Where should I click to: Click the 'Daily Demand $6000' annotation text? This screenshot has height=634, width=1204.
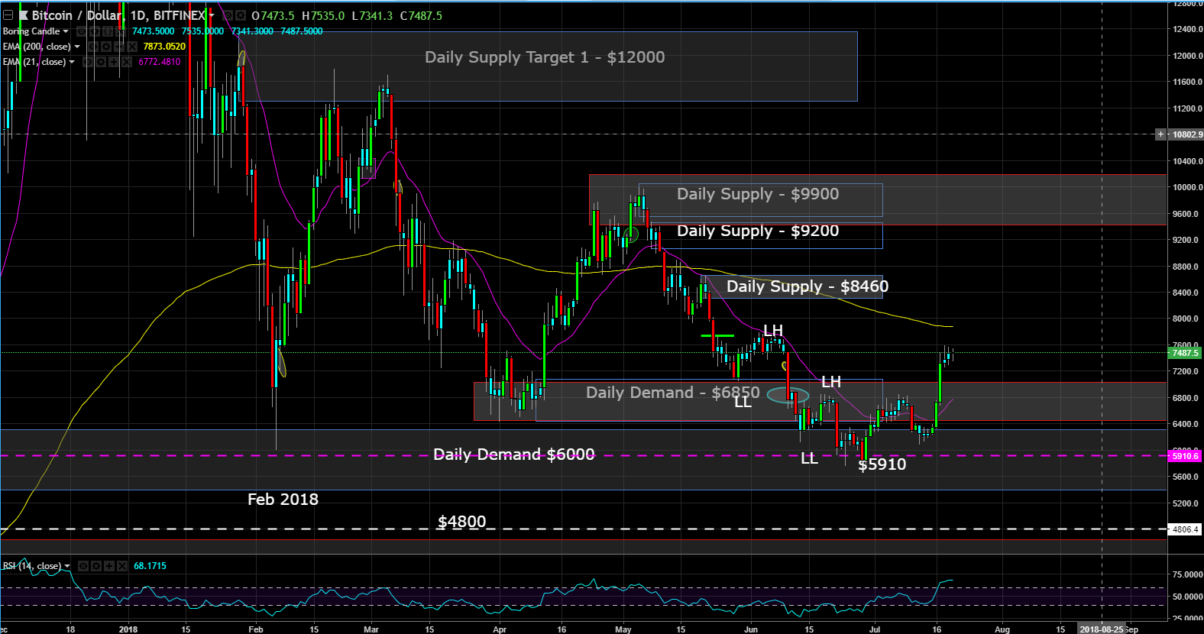(514, 454)
